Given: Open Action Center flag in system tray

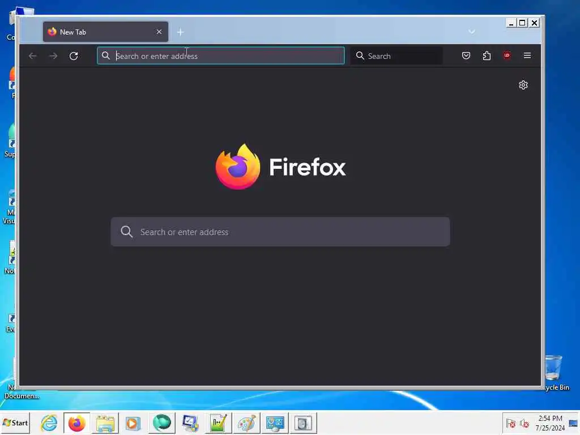Looking at the screenshot, I should point(511,423).
